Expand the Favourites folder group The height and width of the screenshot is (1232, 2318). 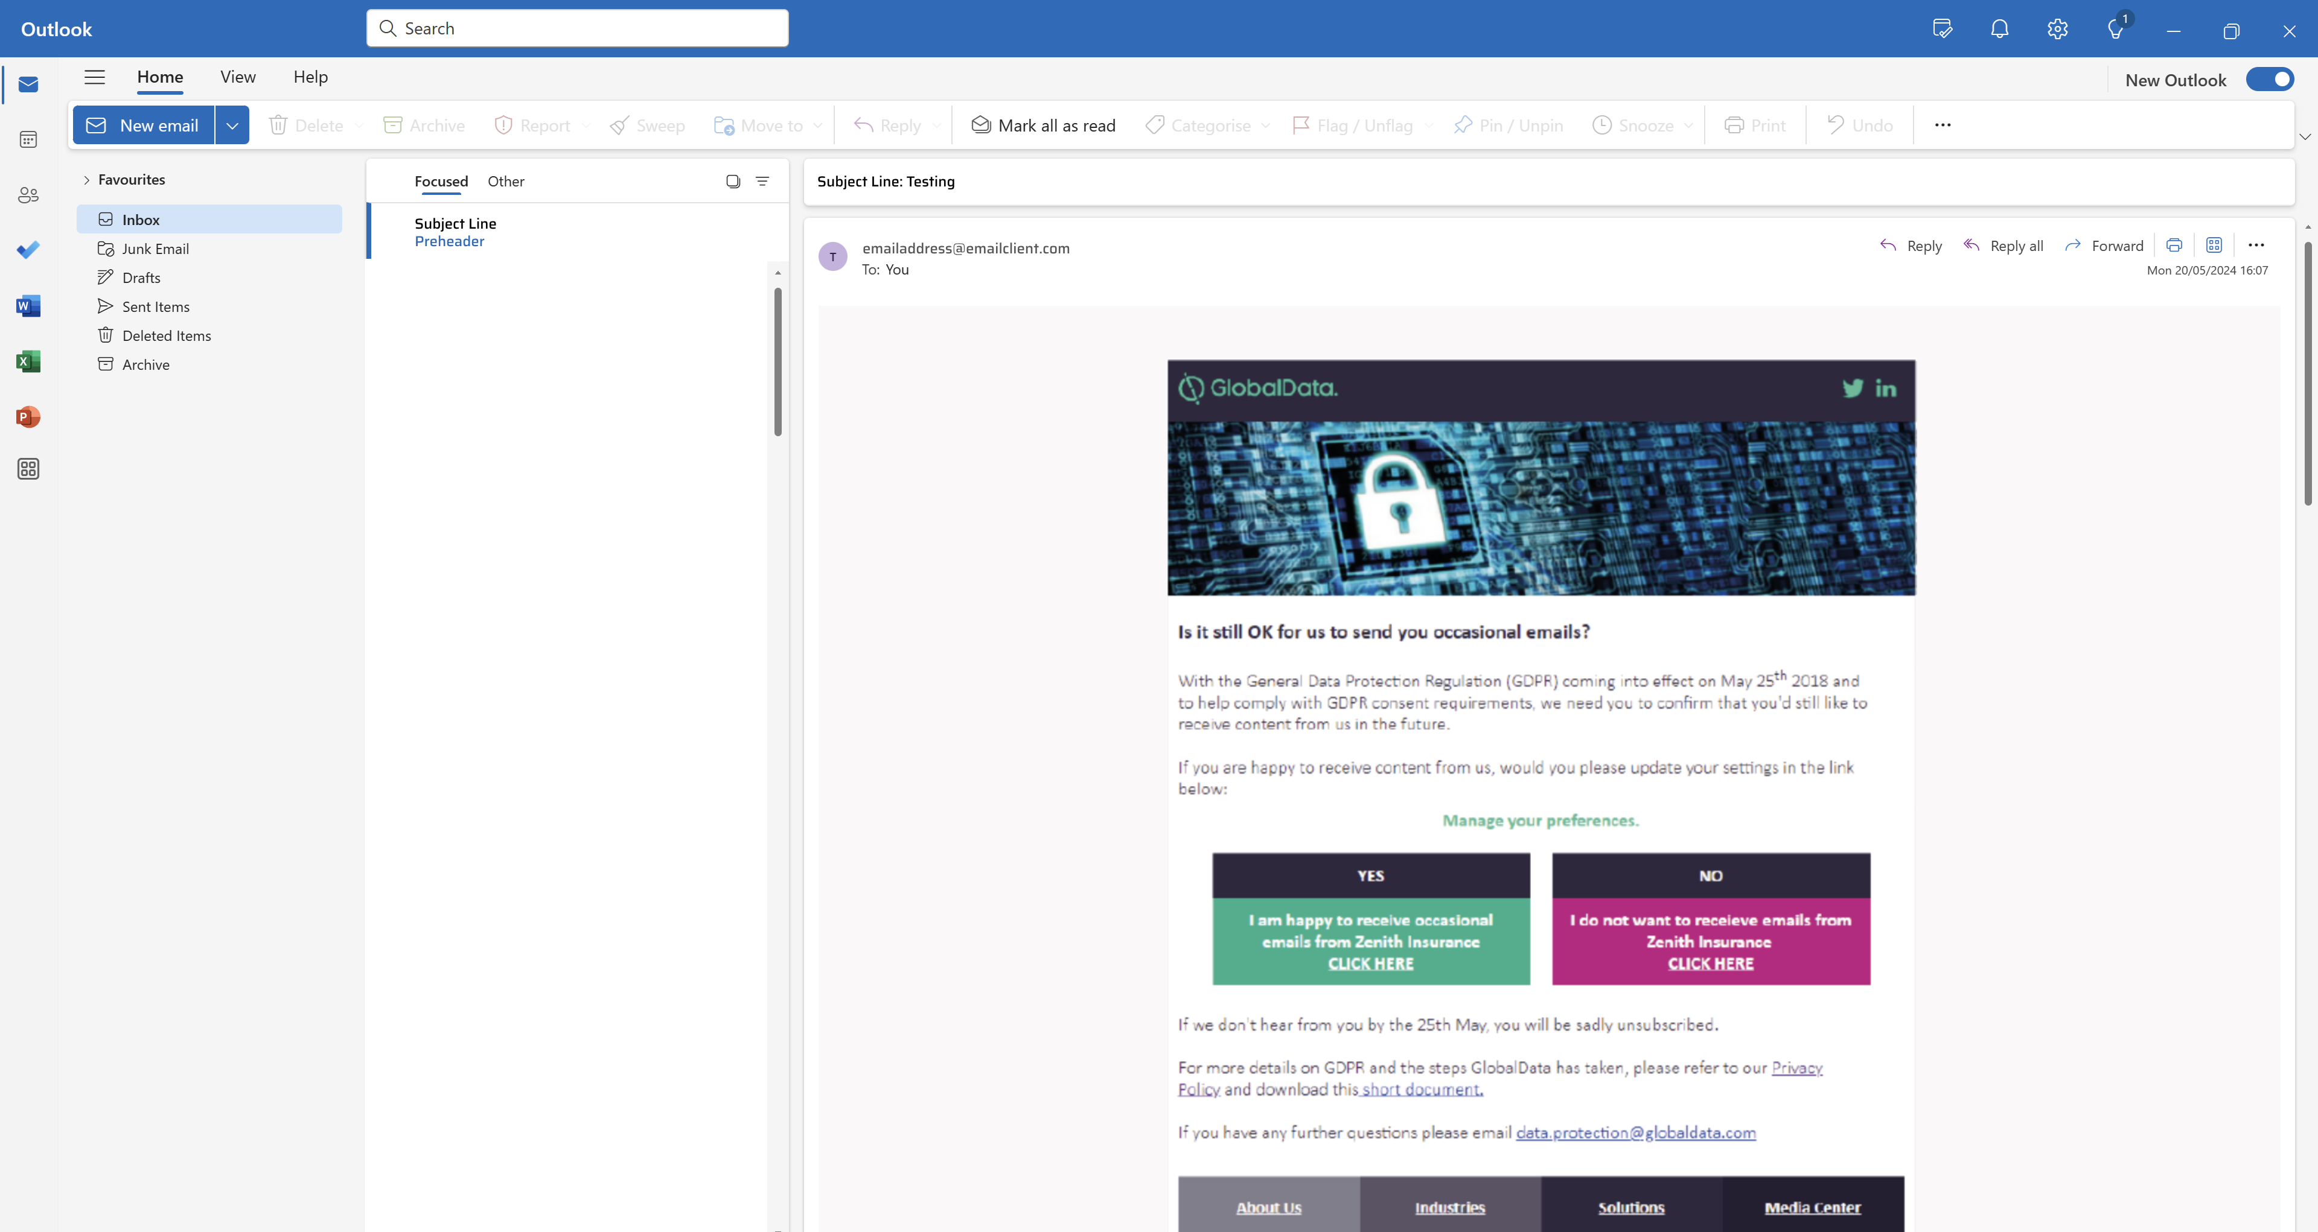pyautogui.click(x=86, y=180)
